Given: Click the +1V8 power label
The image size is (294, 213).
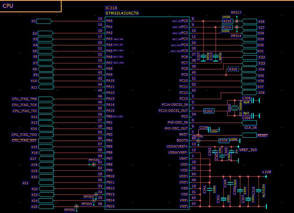Looking at the screenshot, I should (266, 172).
